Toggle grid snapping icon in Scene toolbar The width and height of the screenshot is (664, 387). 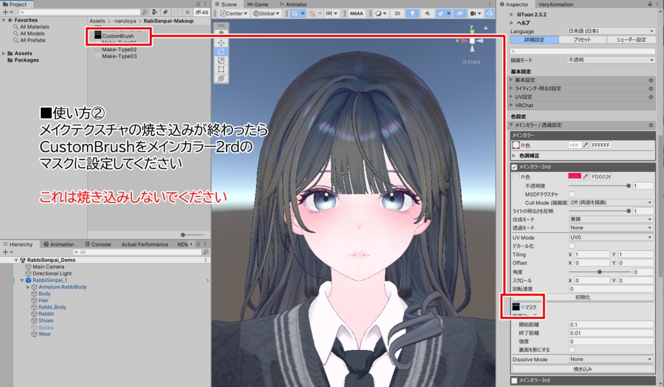(x=295, y=14)
